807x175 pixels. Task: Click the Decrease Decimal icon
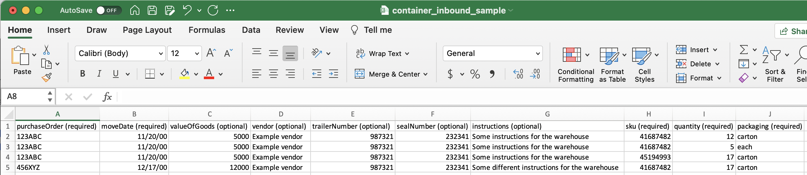535,74
